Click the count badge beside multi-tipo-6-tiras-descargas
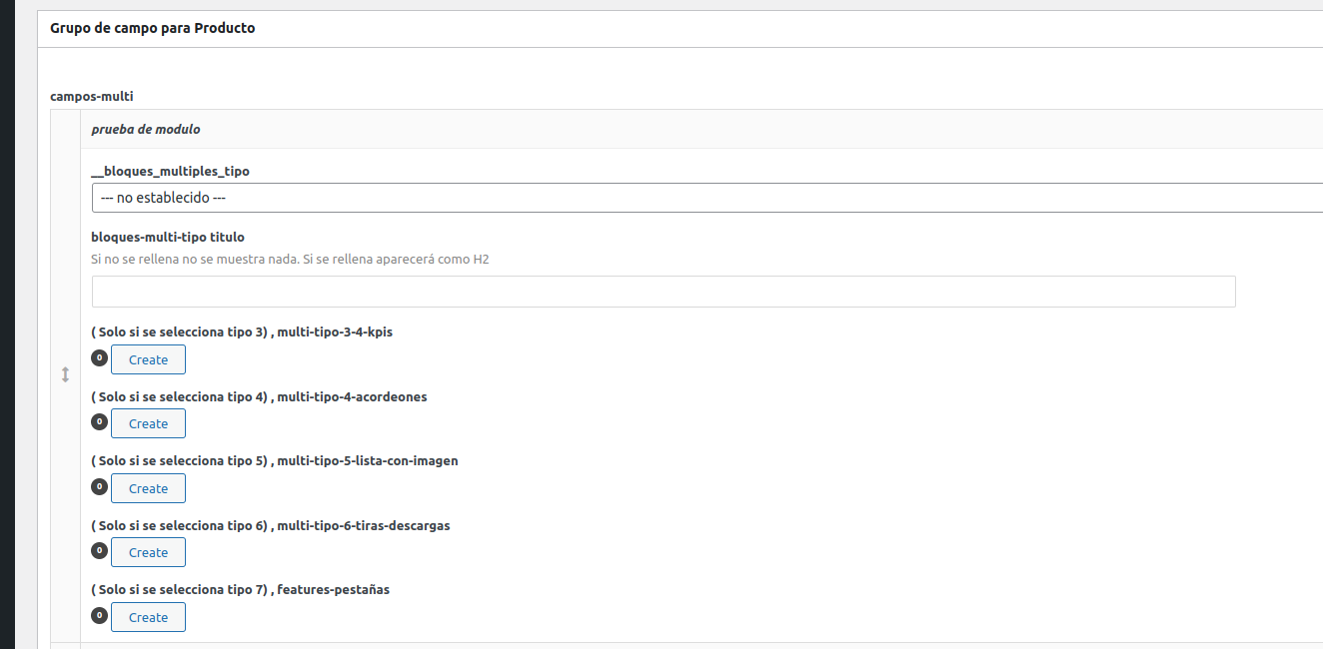The image size is (1323, 649). click(99, 550)
